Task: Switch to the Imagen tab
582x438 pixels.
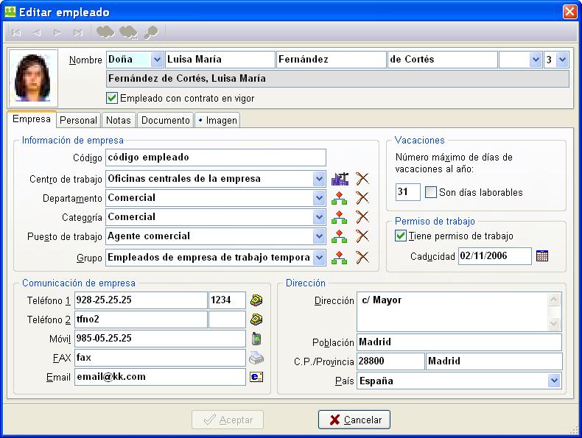Action: click(x=217, y=120)
